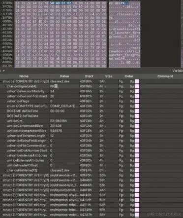Click the Color column header
The width and height of the screenshot is (183, 218).
(129, 76)
